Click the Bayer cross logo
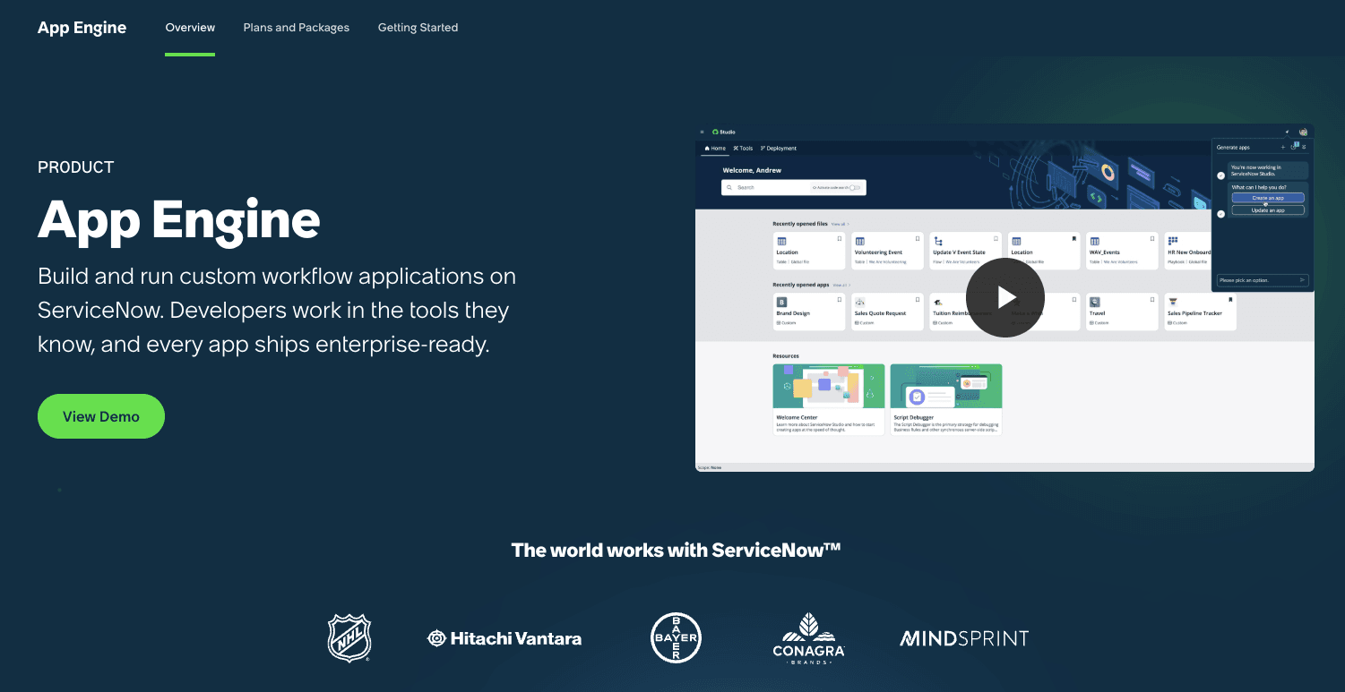The width and height of the screenshot is (1345, 692). (676, 638)
